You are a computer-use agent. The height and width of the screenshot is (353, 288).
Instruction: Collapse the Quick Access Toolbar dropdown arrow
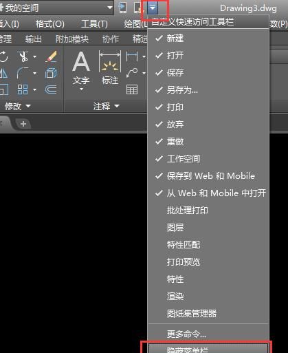(x=153, y=8)
